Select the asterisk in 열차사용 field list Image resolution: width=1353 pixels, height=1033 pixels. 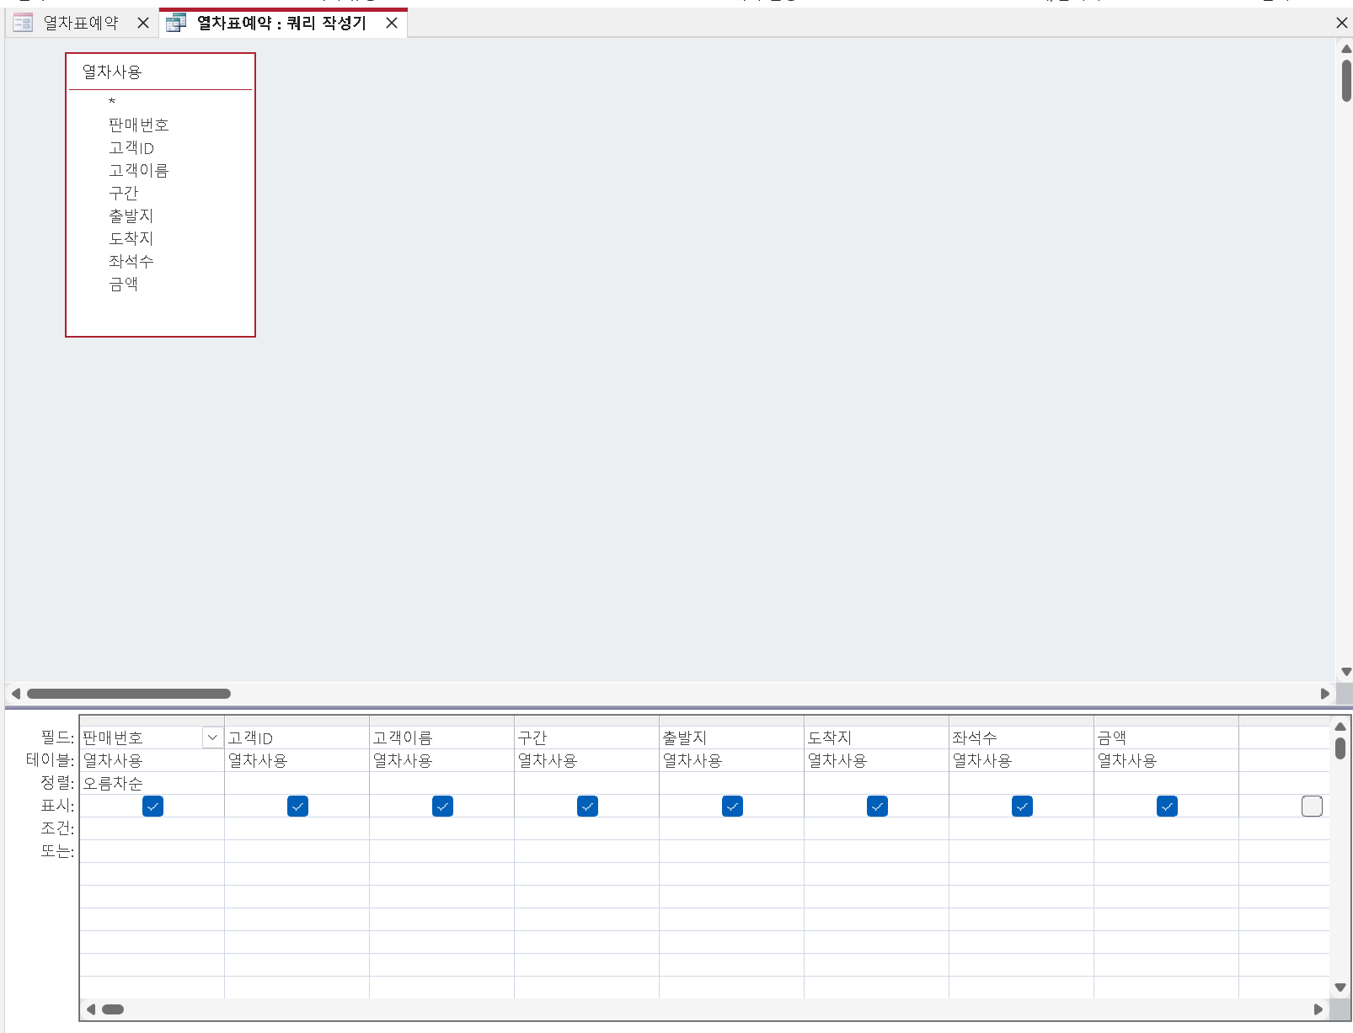click(x=112, y=102)
